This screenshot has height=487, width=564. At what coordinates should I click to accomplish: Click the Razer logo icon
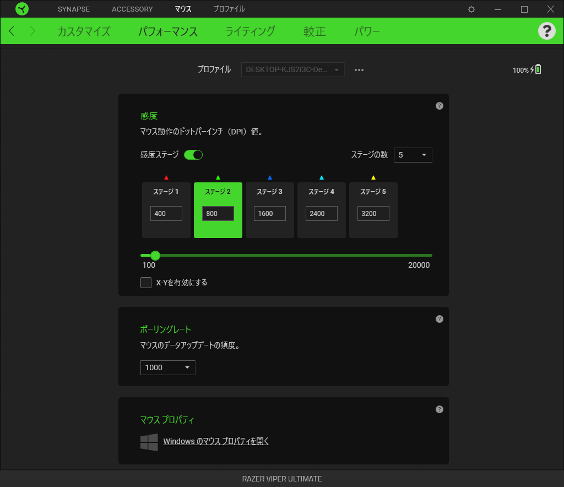tap(22, 9)
